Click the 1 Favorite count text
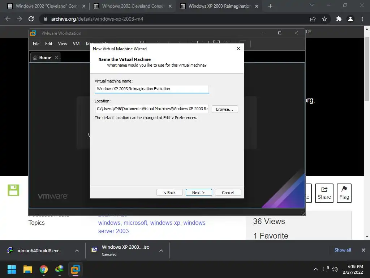This screenshot has height=278, width=370. pos(271,236)
